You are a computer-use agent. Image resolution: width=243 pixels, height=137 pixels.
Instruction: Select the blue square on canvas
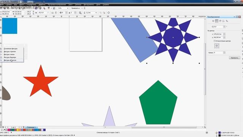(9, 26)
